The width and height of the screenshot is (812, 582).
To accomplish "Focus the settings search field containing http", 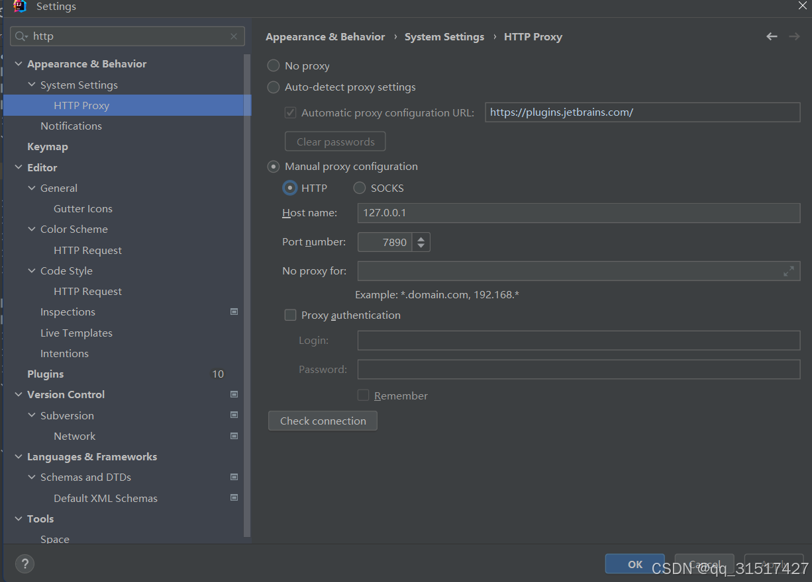I will tap(127, 36).
